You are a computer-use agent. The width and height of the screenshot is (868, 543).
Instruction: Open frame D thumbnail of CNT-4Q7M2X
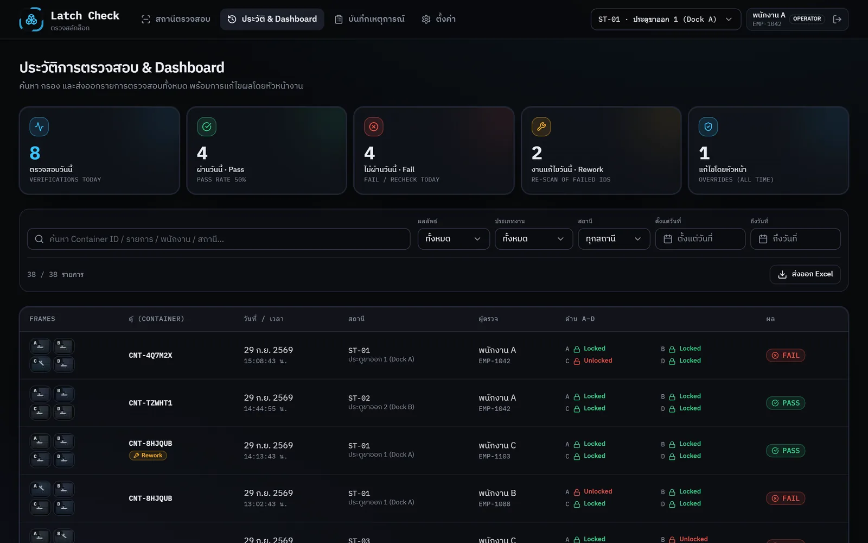pyautogui.click(x=63, y=364)
